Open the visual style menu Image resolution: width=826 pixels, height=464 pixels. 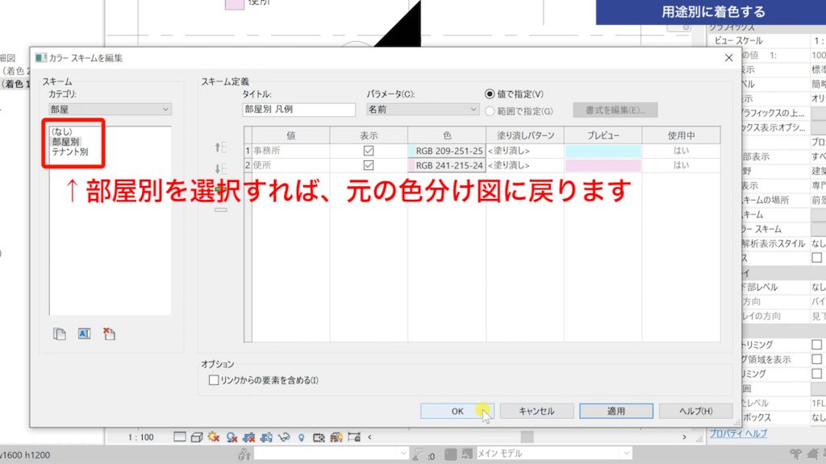196,437
